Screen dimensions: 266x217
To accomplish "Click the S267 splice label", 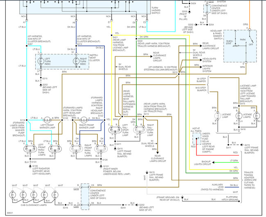I will pyautogui.click(x=30, y=44).
